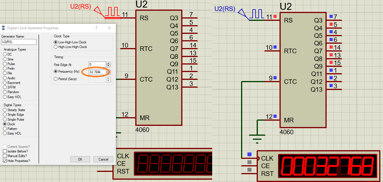Viewport: 383px width, 182px height.
Task: Click the right 4060 chip body
Action: [304, 69]
